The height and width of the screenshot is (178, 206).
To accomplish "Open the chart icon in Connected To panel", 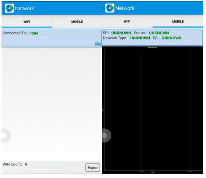I will coord(98,43).
